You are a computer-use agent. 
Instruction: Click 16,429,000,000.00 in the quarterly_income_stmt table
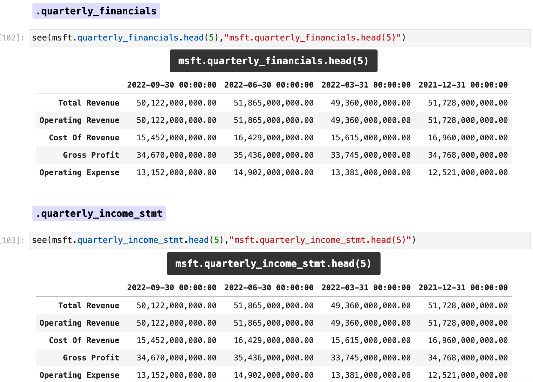point(274,340)
